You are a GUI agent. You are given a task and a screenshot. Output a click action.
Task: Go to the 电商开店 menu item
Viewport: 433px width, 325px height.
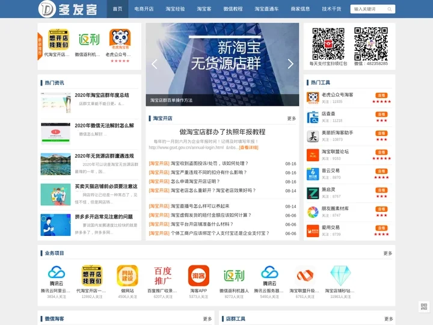pos(144,9)
